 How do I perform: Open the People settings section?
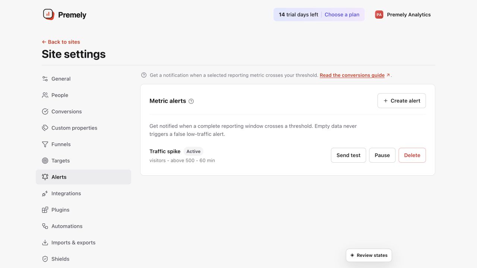click(83, 95)
